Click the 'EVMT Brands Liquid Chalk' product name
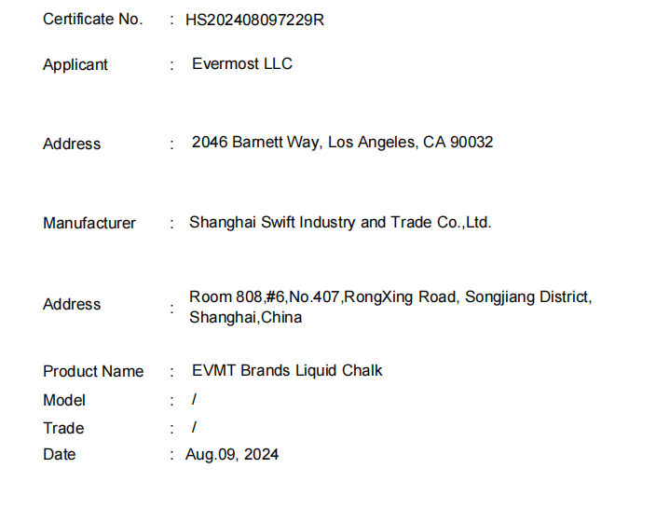This screenshot has width=656, height=523. tap(286, 370)
